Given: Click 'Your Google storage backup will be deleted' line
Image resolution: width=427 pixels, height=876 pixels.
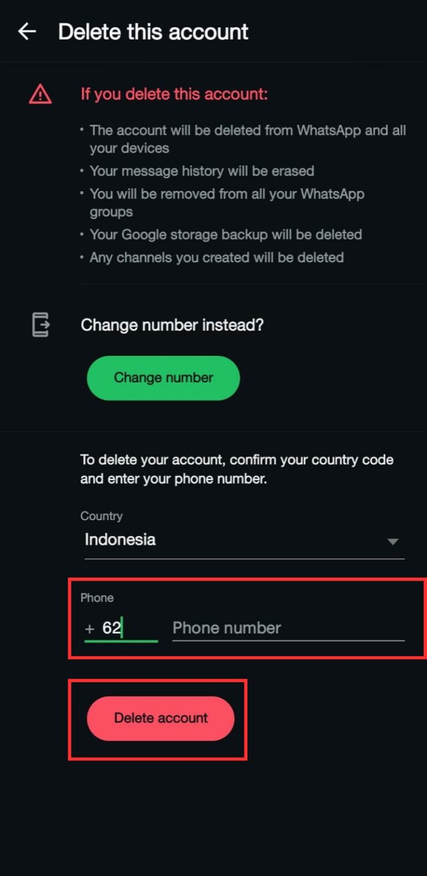Looking at the screenshot, I should (226, 234).
